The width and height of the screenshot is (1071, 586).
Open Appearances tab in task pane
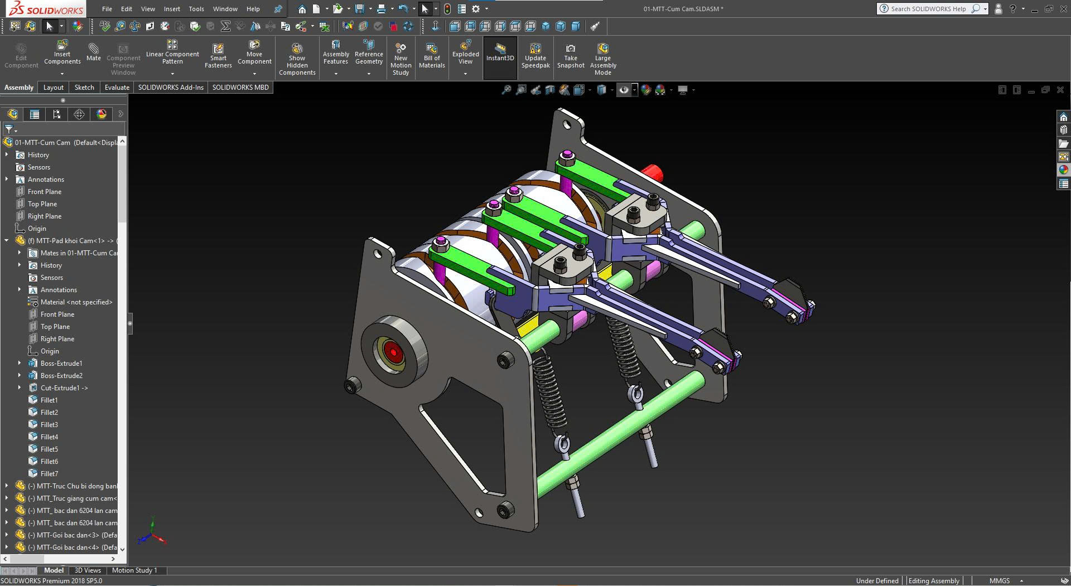click(1063, 170)
